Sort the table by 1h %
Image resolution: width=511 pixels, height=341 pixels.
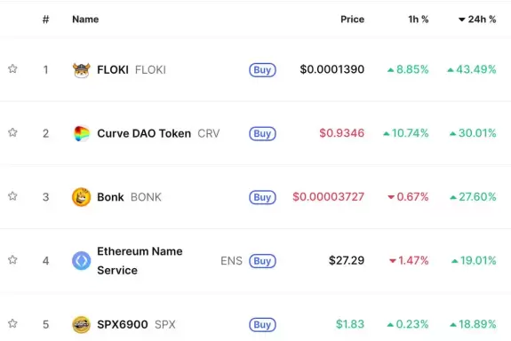419,20
